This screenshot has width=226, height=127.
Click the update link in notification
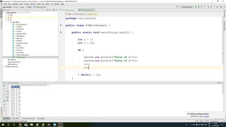(207, 116)
